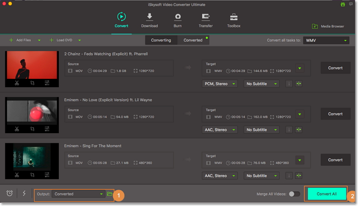Open the Convert all tasks to WMV dropdown
358x206 pixels.
(326, 40)
